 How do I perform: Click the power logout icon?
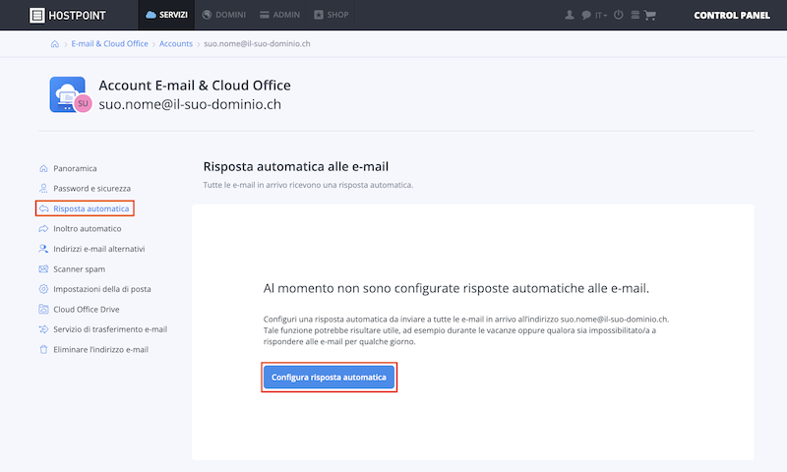click(x=619, y=15)
